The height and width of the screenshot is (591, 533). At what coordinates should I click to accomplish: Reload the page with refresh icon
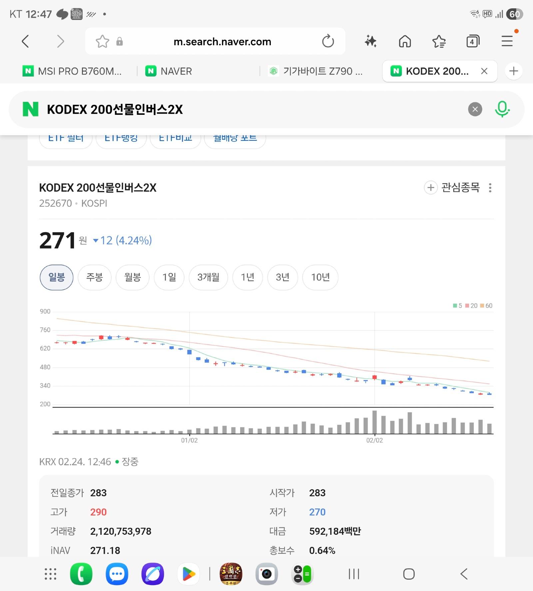(x=328, y=41)
